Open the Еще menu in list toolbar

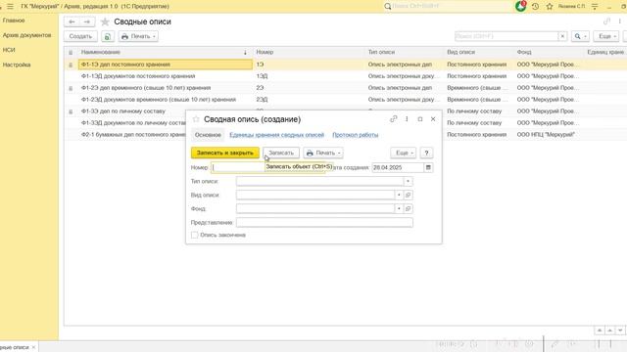coord(606,36)
